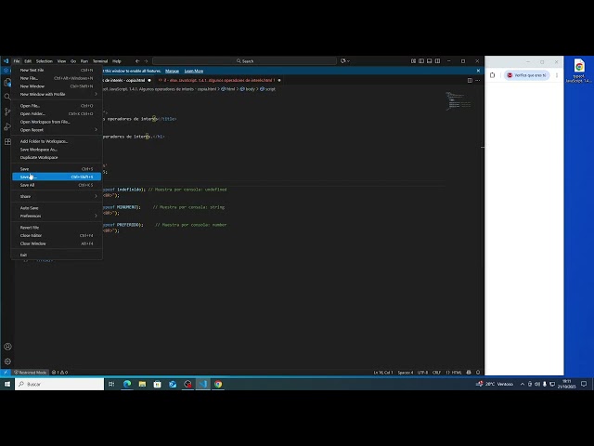
Task: Expand the Share submenu
Action: pyautogui.click(x=57, y=196)
